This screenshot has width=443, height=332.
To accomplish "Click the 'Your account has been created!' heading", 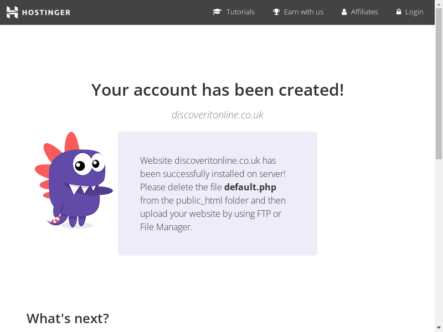I will click(218, 90).
